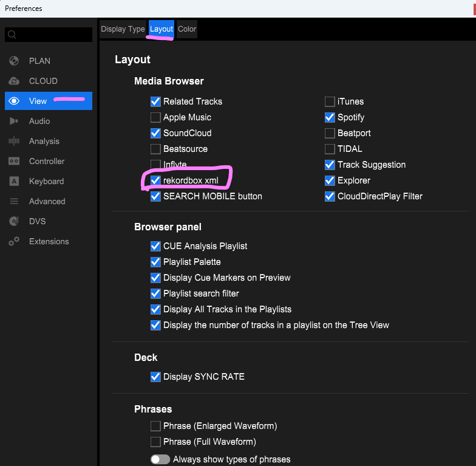Enable Beatsource checkbox

pos(155,149)
